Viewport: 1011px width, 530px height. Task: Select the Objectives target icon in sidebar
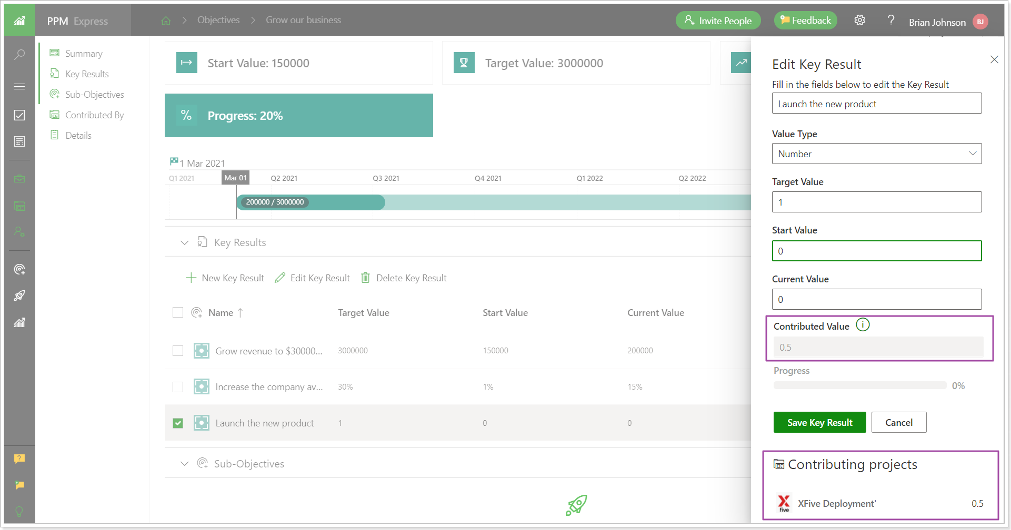tap(19, 269)
